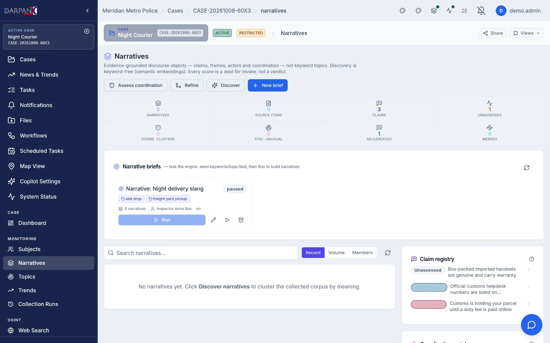The height and width of the screenshot is (343, 550).
Task: Click the freight yard pickup tag
Action: click(168, 199)
